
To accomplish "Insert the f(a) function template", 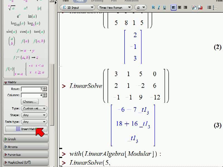I will [25, 41].
